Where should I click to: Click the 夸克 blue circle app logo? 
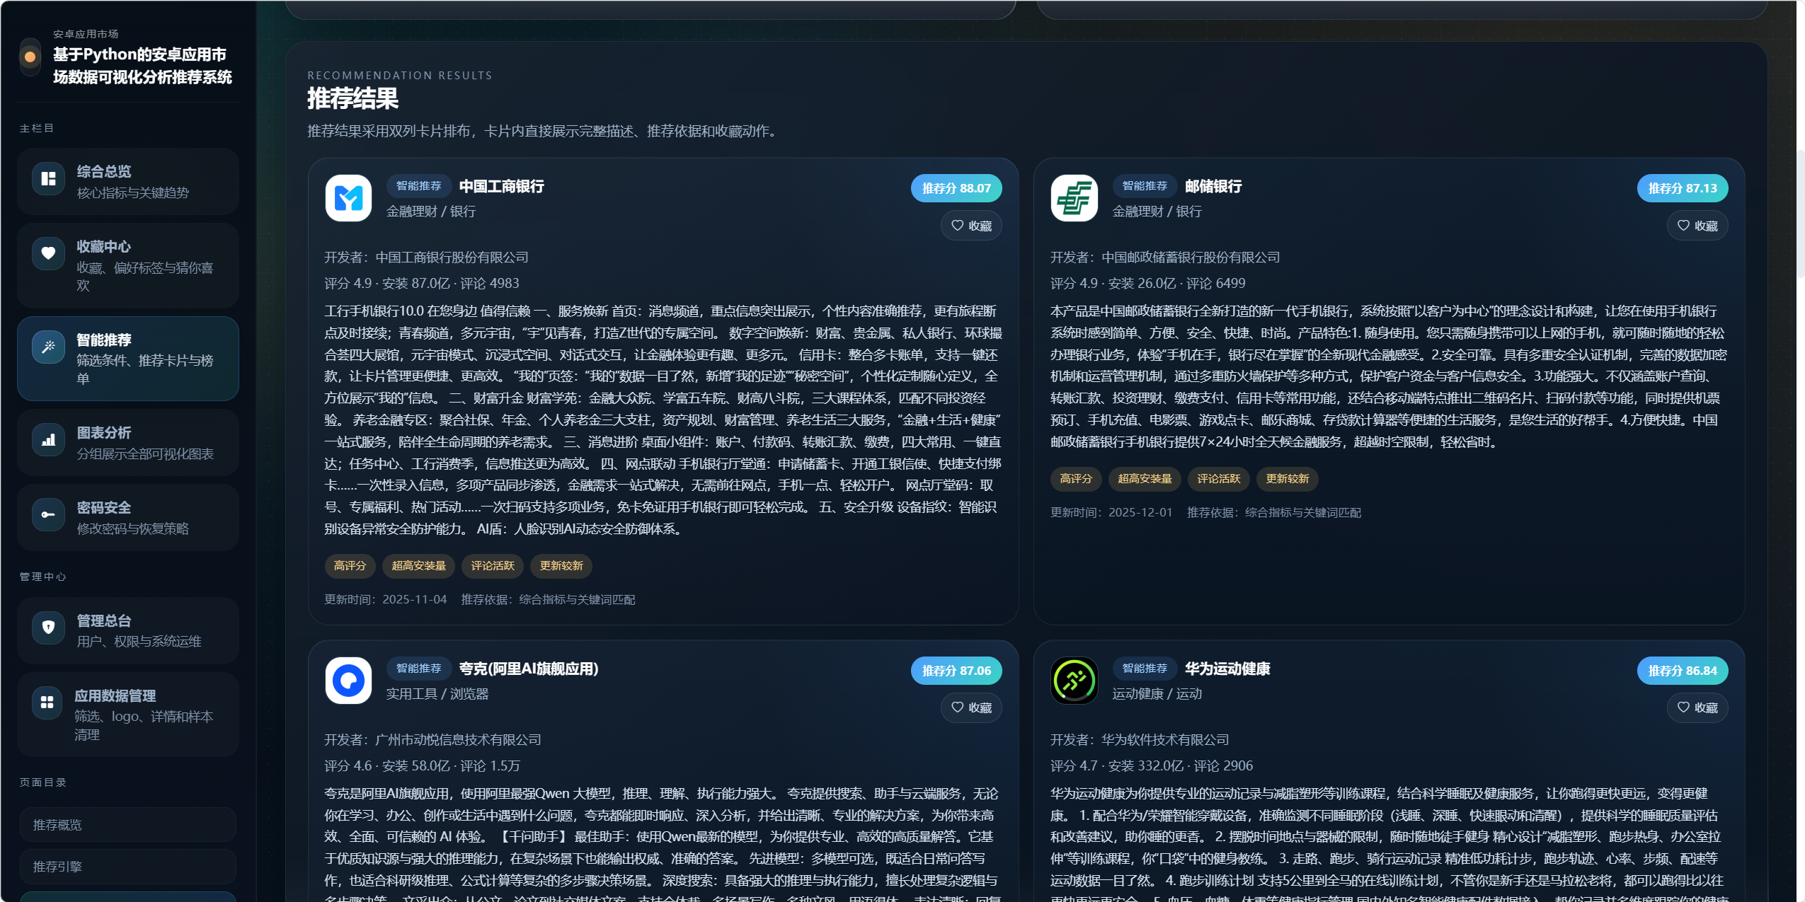click(348, 681)
